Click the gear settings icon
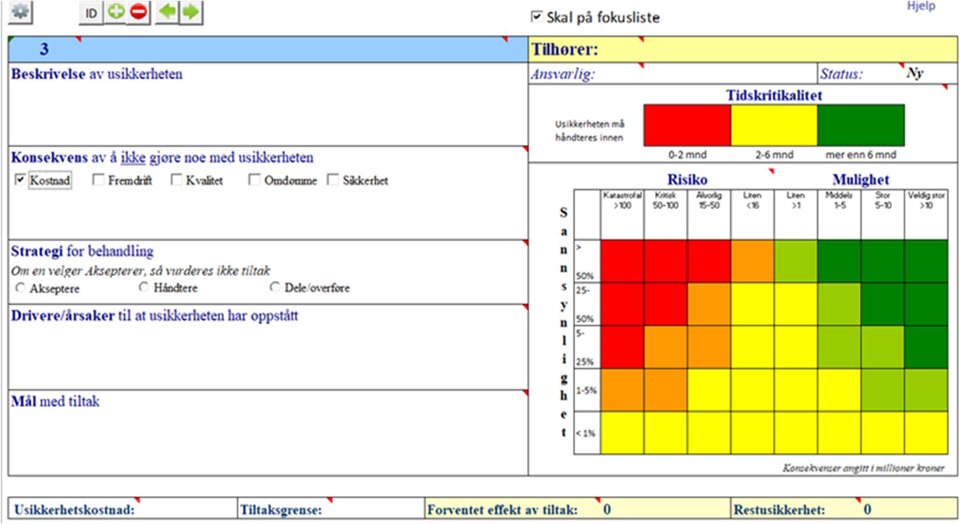 coord(20,11)
